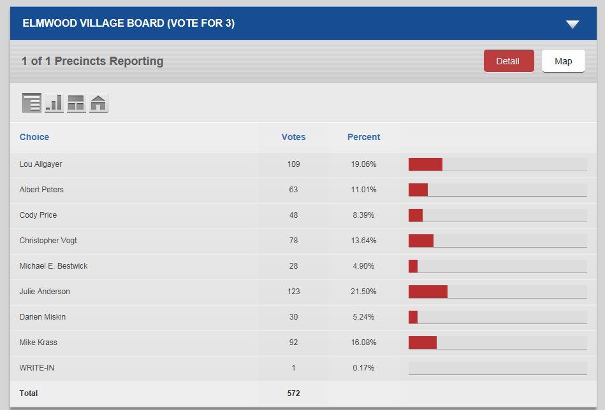The image size is (605, 410).
Task: Open the home precinct view icon
Action: point(98,103)
